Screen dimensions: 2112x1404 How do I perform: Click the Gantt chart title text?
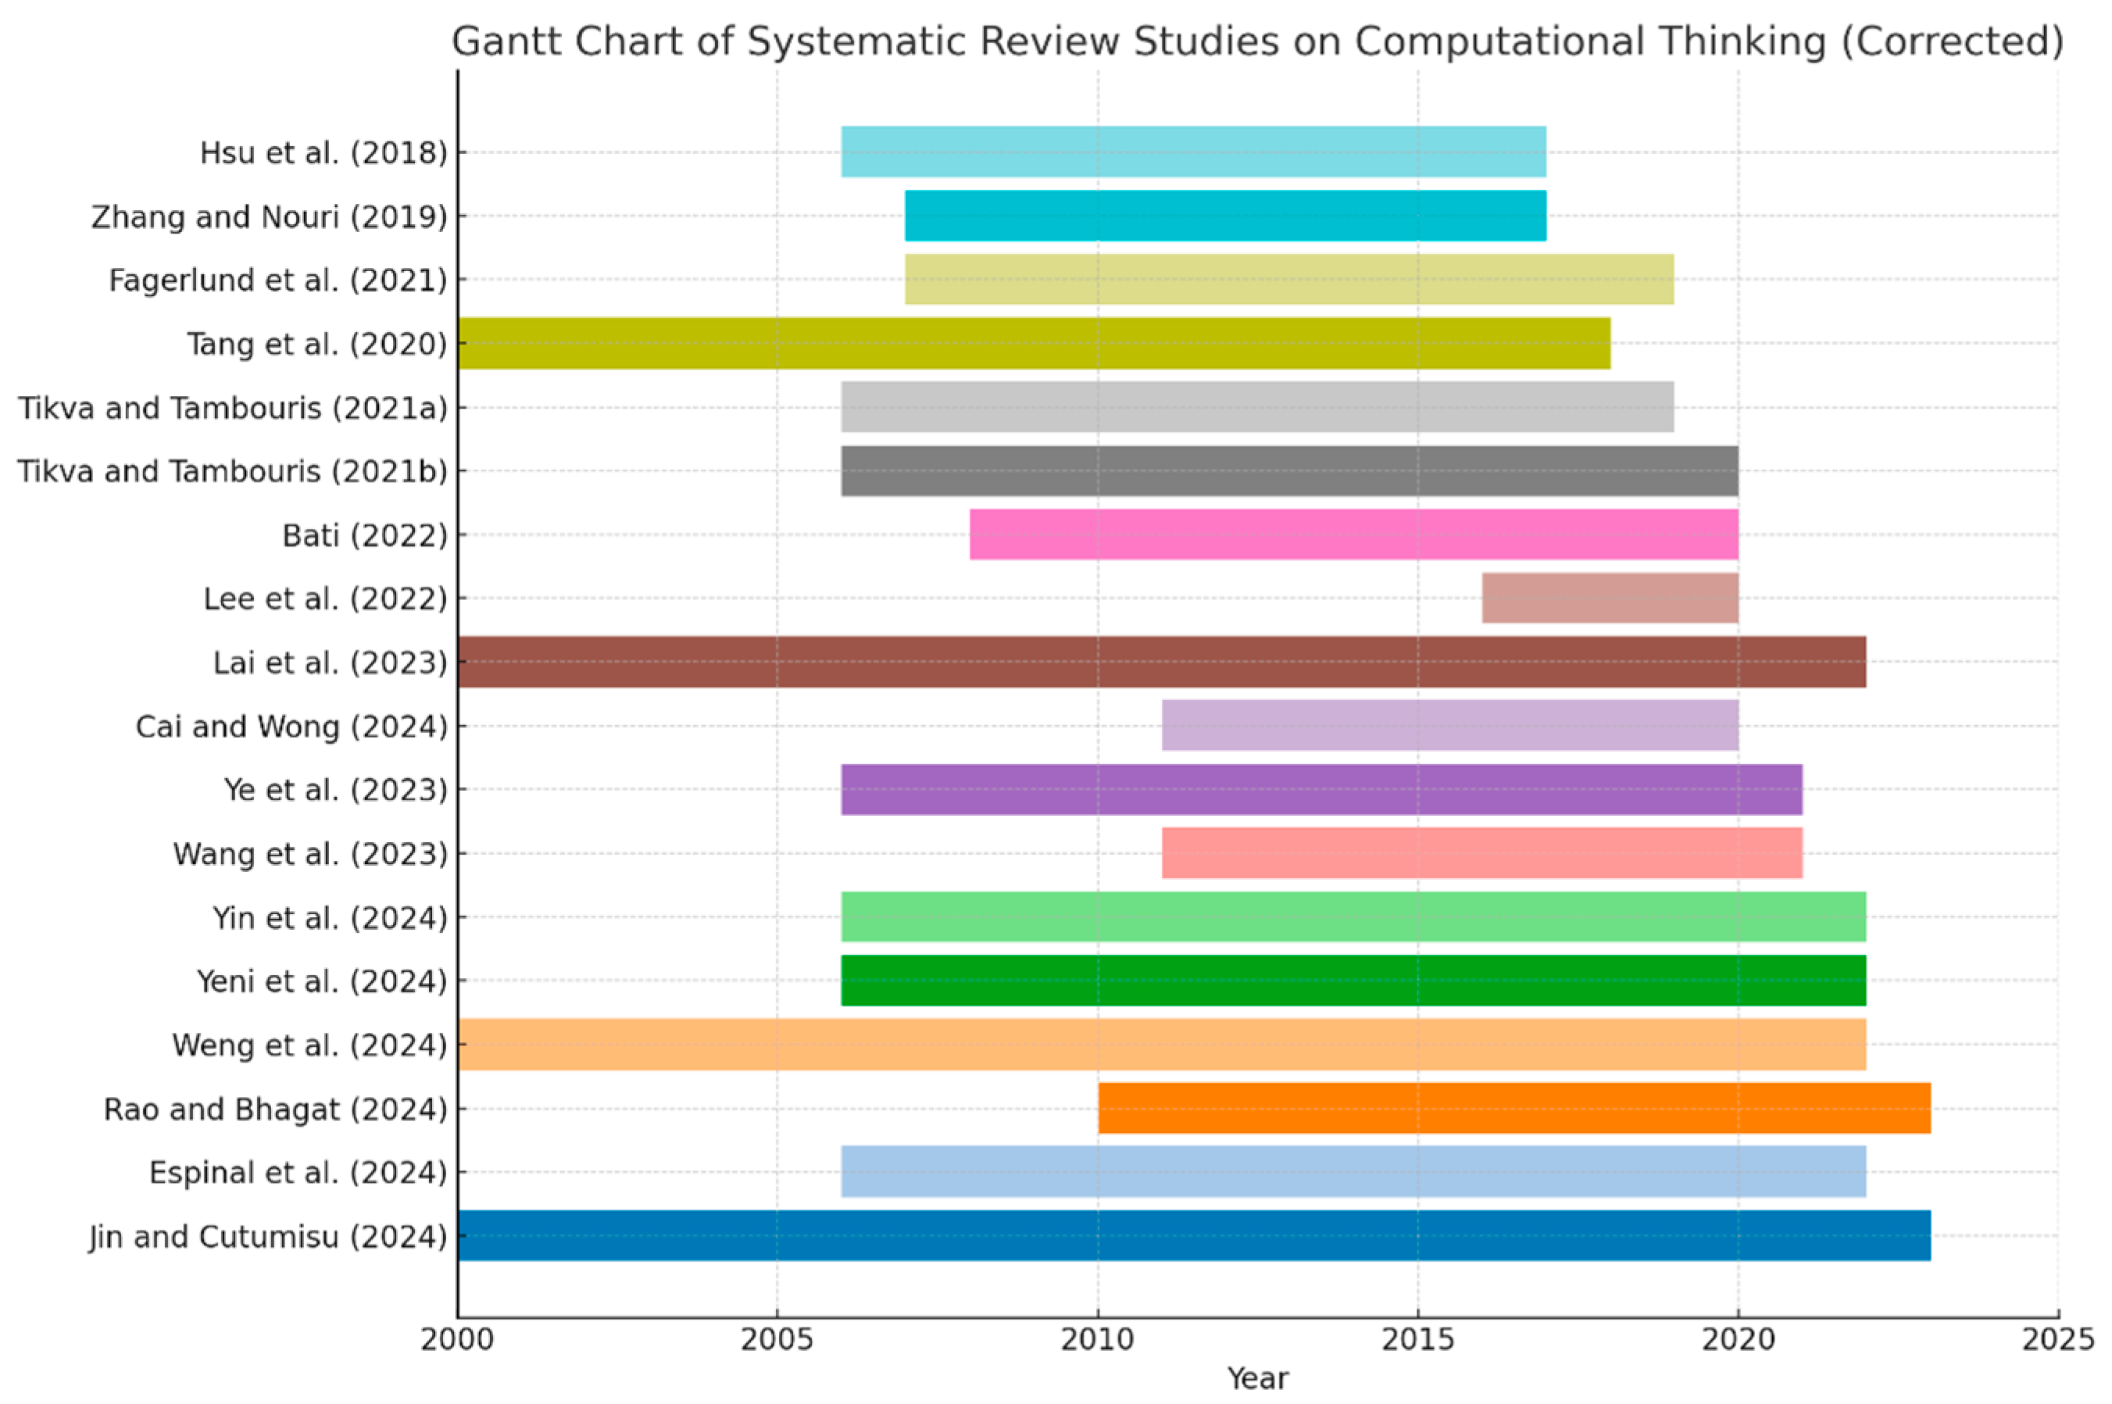pos(1257,41)
